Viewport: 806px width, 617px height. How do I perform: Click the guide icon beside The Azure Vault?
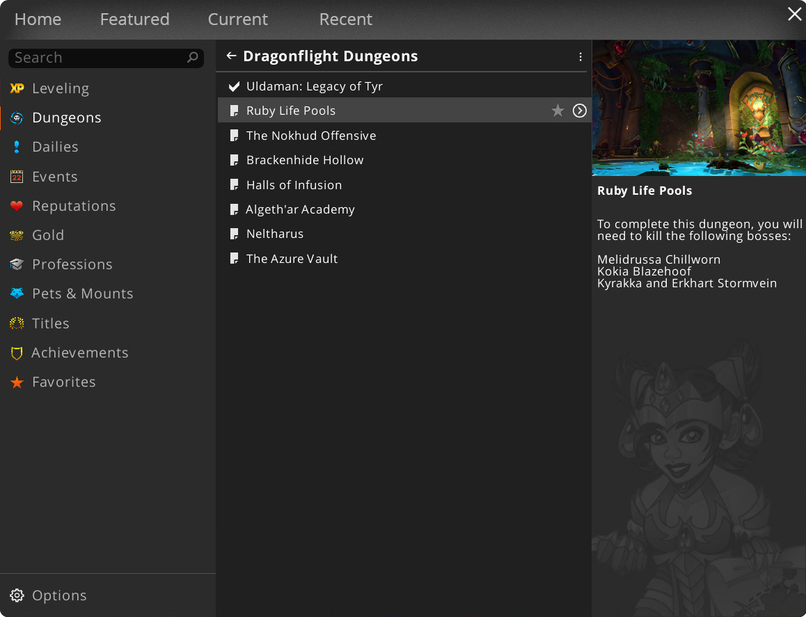(234, 258)
